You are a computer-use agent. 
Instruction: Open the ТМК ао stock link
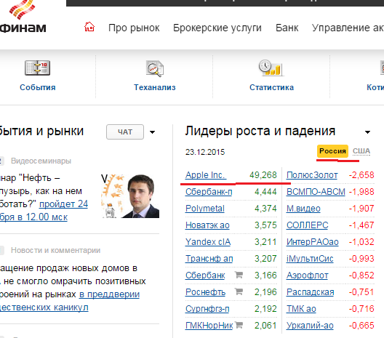point(301,309)
